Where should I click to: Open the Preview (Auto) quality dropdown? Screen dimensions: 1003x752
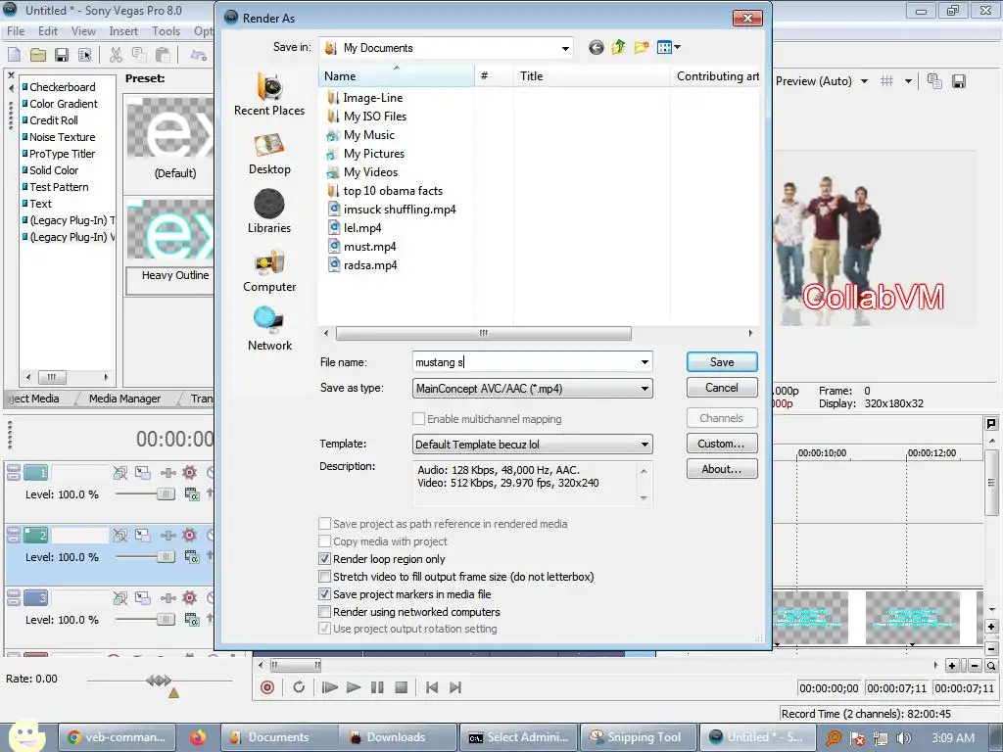(x=864, y=81)
